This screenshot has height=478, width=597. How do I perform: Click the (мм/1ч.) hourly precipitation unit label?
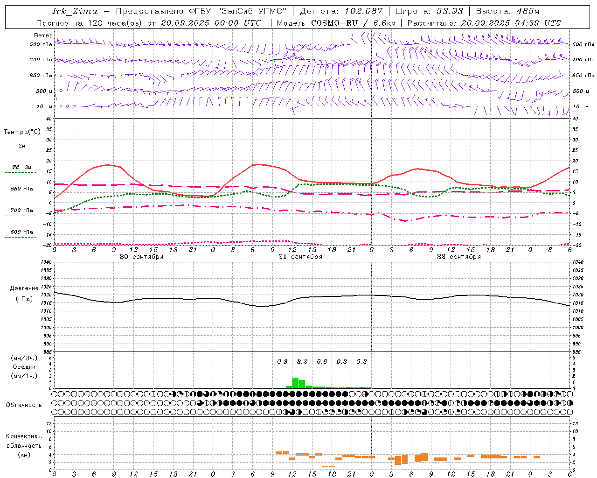point(24,376)
